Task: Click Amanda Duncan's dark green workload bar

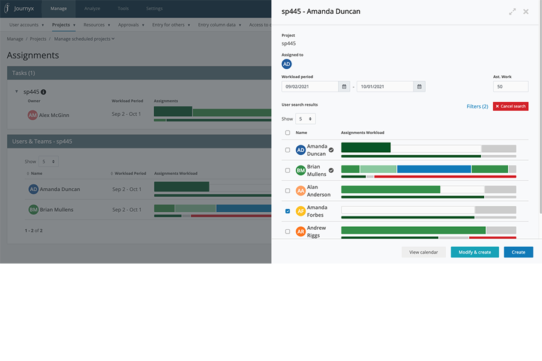Action: click(366, 148)
